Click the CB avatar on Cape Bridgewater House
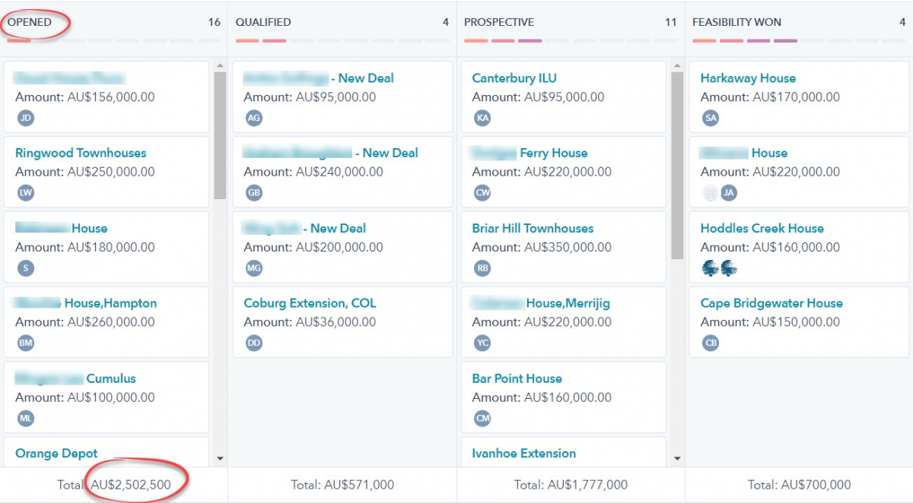Screen dimensions: 913x503 [710, 343]
